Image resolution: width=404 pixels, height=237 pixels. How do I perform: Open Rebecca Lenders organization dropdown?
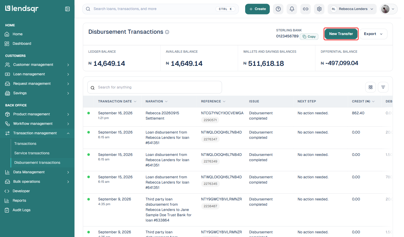click(x=352, y=9)
